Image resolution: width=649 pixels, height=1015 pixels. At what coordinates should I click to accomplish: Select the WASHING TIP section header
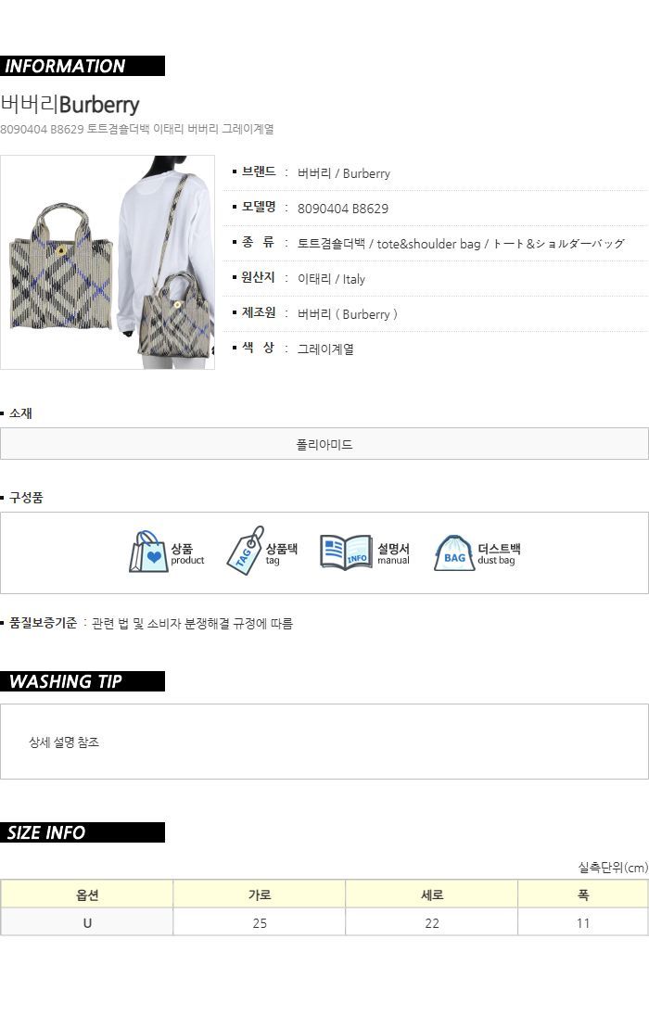pos(83,681)
